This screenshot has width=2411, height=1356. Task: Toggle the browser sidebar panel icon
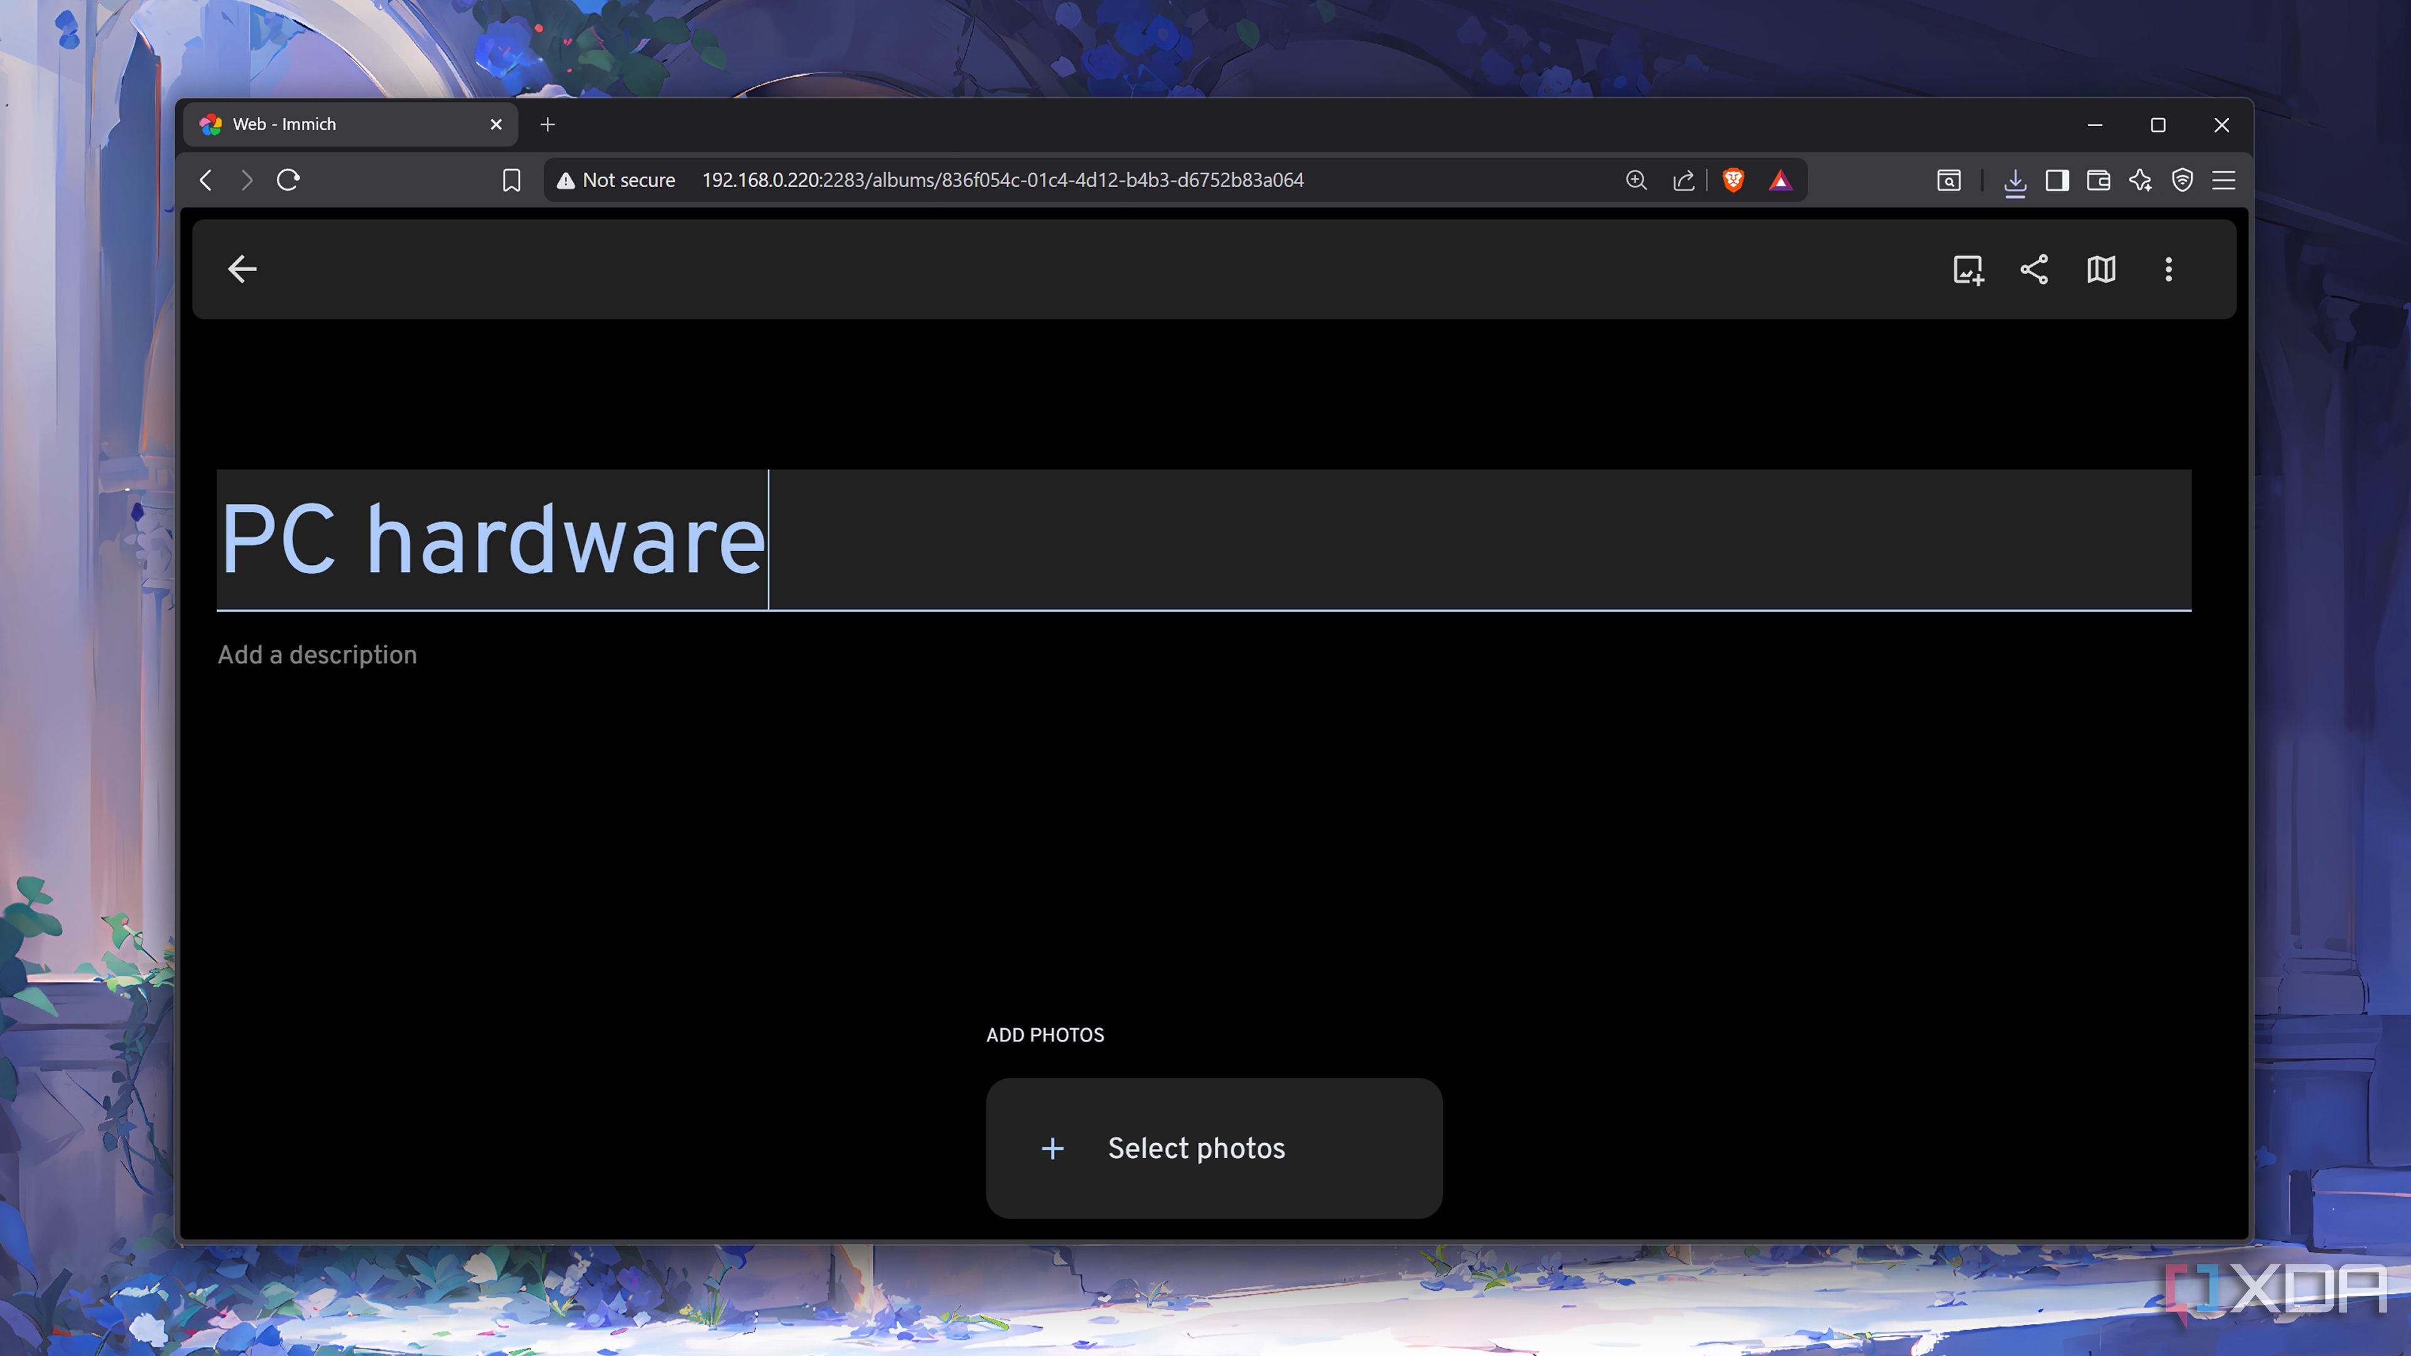click(x=2058, y=180)
